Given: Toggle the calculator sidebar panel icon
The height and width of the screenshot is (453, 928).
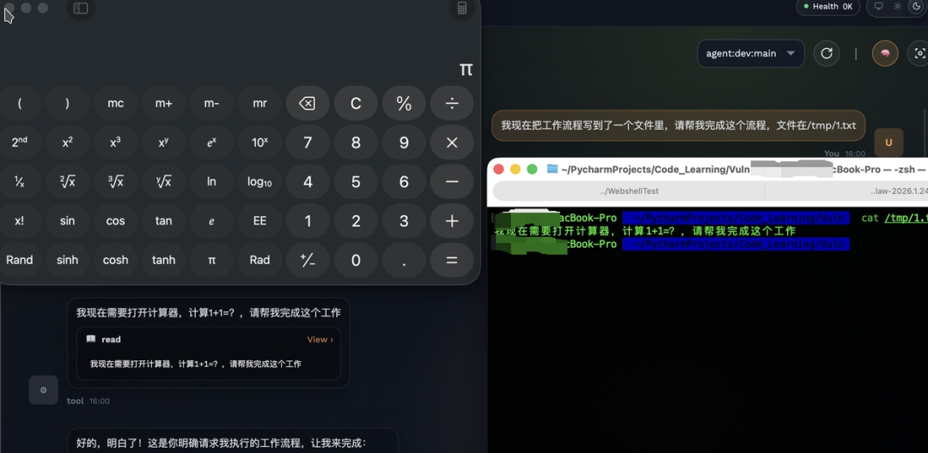Looking at the screenshot, I should pyautogui.click(x=80, y=9).
